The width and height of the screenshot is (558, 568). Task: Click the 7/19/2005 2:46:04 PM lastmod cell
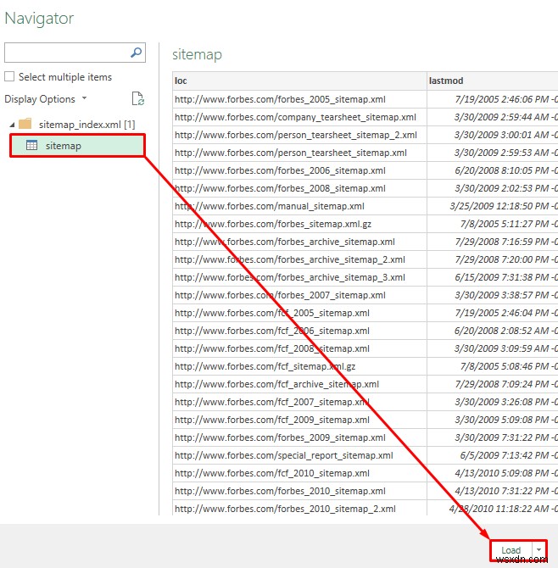point(493,313)
